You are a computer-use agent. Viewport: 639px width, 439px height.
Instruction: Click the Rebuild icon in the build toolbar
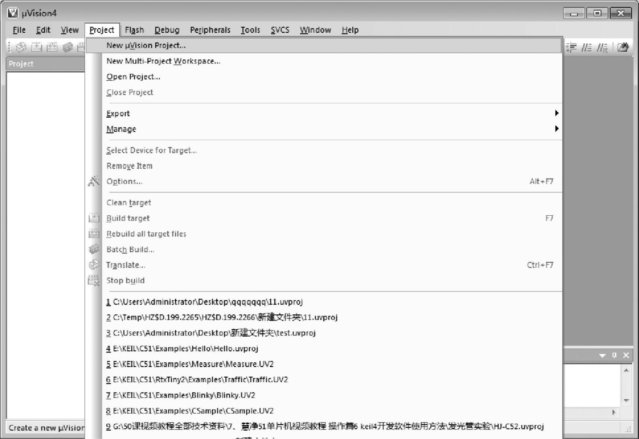(52, 47)
